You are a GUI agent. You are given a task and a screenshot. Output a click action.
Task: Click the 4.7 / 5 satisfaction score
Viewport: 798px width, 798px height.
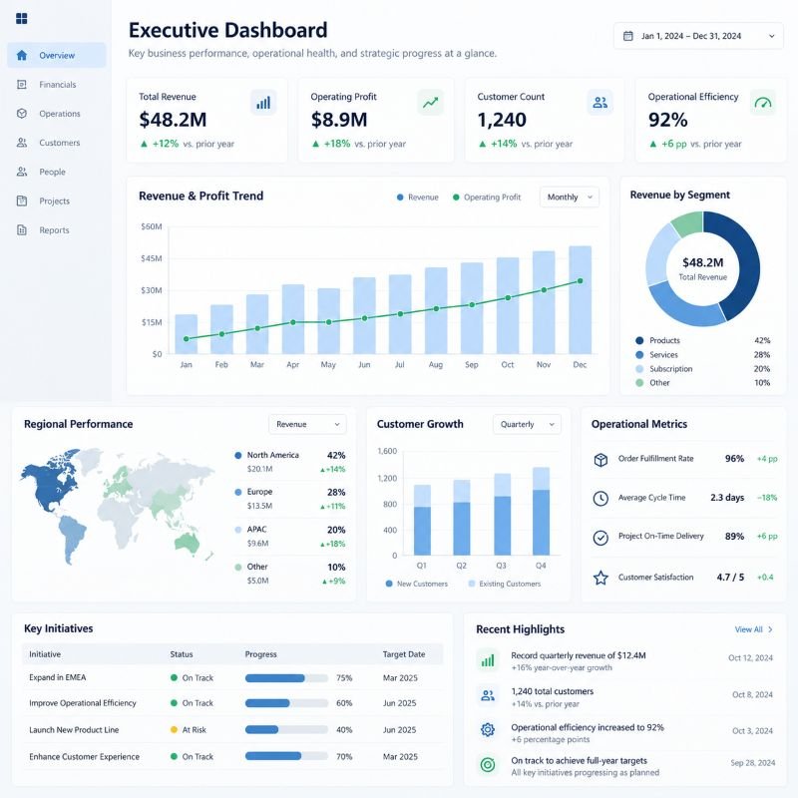coord(730,578)
